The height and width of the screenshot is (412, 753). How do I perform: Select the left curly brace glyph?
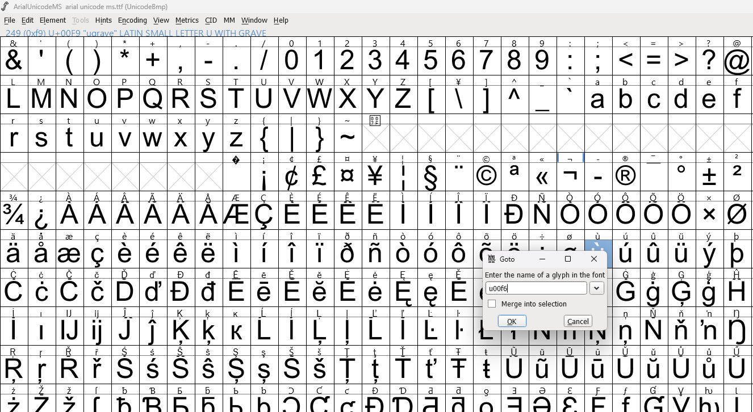[x=264, y=138]
